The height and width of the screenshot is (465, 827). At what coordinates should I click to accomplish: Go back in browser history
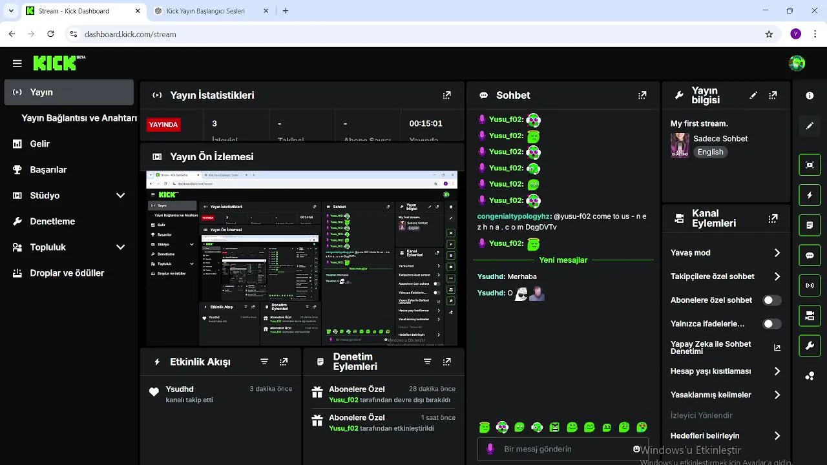click(x=12, y=34)
